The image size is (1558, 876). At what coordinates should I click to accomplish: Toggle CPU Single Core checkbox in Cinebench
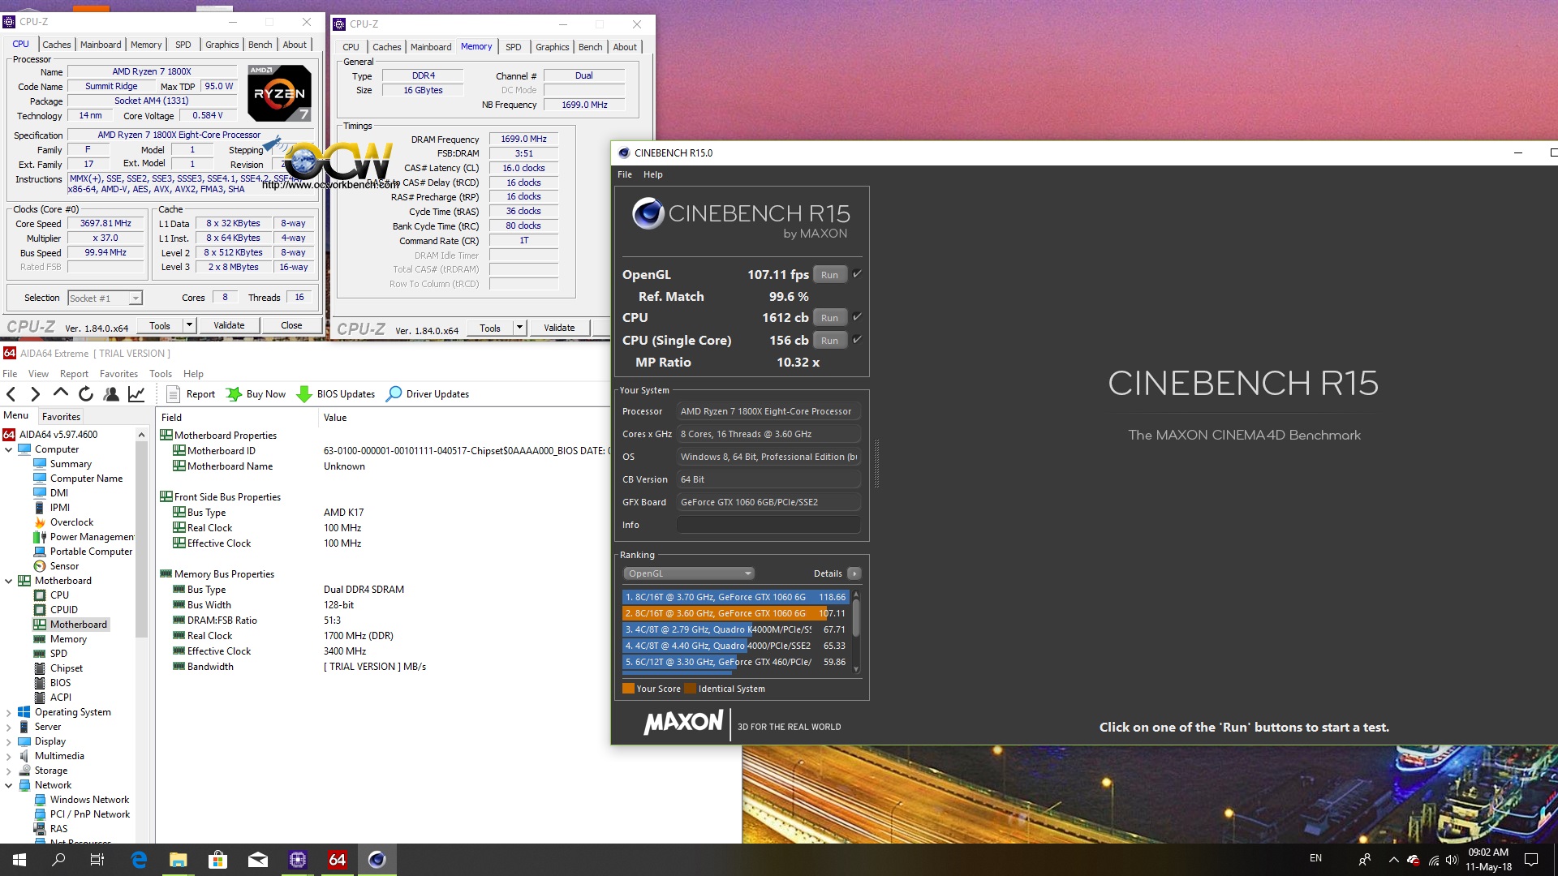tap(857, 340)
